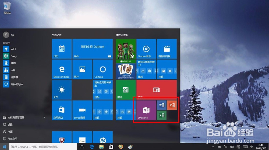Open the 电源 power menu
The image size is (269, 150).
8,131
